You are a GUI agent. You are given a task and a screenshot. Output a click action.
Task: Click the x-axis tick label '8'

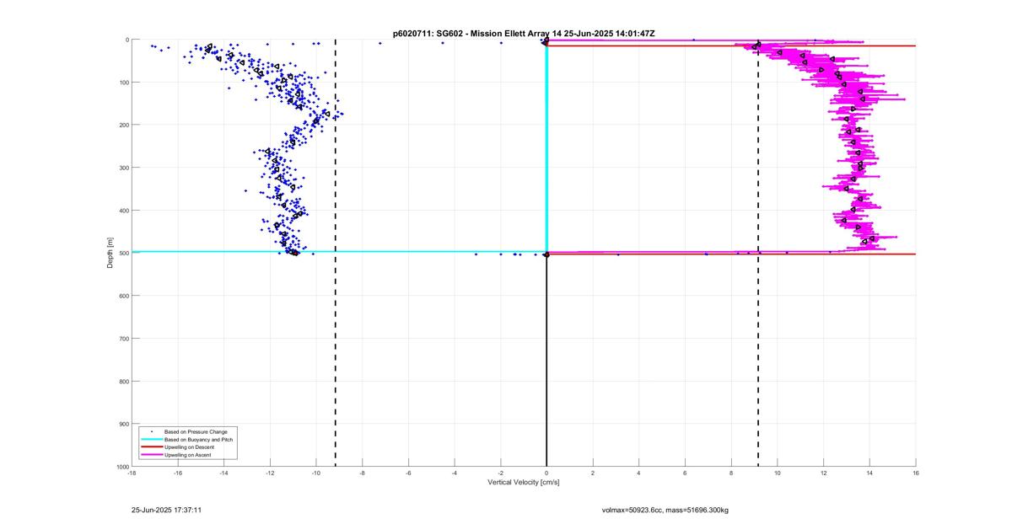coord(731,473)
